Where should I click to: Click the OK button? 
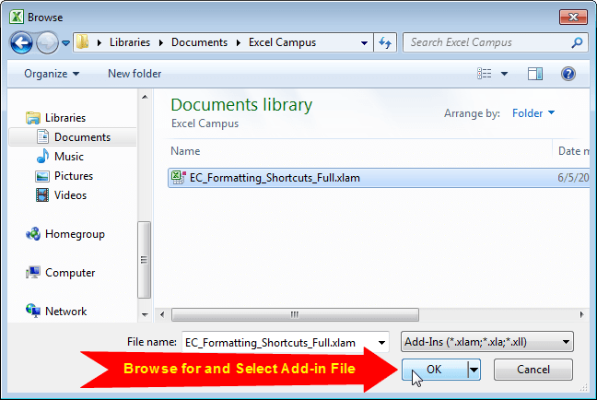pyautogui.click(x=434, y=370)
